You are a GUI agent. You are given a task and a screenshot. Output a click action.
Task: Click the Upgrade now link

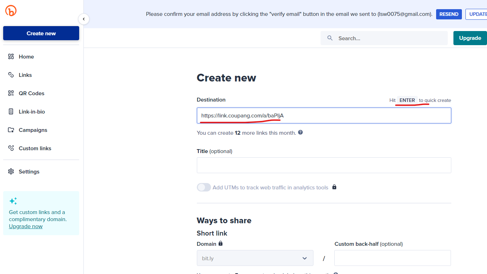[x=26, y=226]
